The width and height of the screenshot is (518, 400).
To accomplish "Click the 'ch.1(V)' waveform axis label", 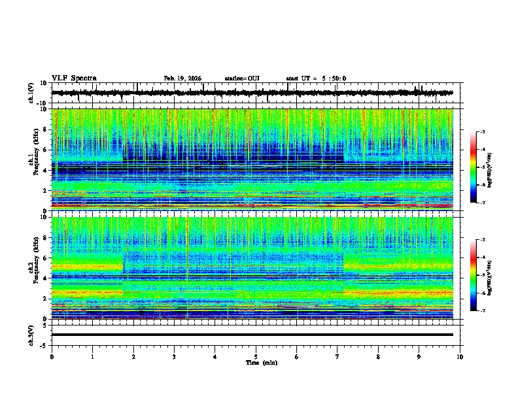I will pyautogui.click(x=31, y=93).
